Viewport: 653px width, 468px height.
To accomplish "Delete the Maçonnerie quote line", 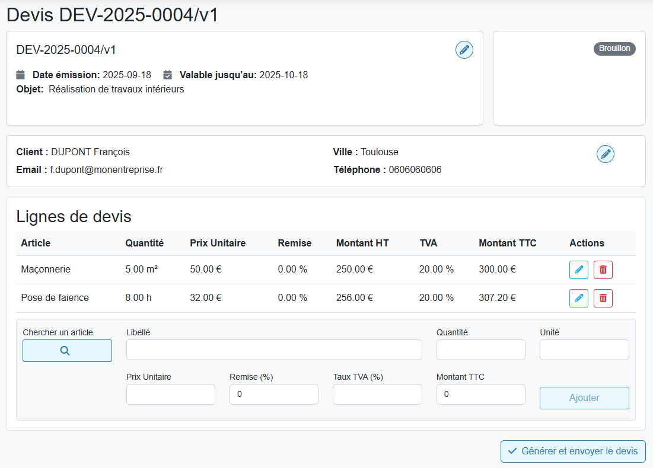I will pyautogui.click(x=603, y=270).
